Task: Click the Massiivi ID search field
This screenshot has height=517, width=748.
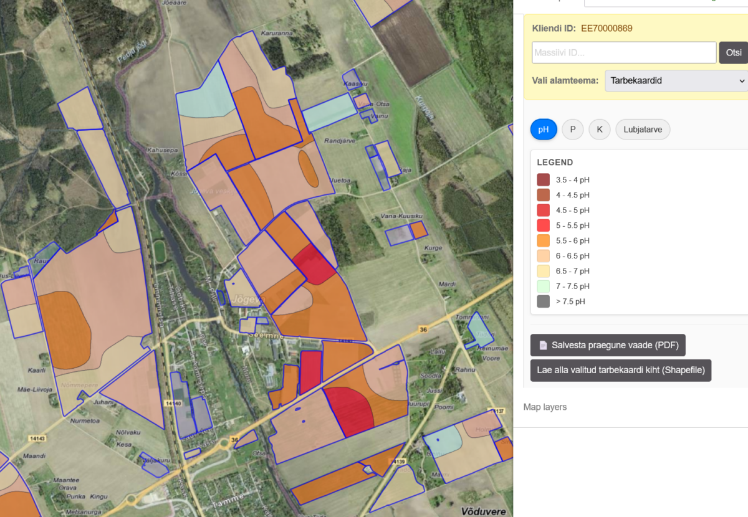Action: pos(624,52)
